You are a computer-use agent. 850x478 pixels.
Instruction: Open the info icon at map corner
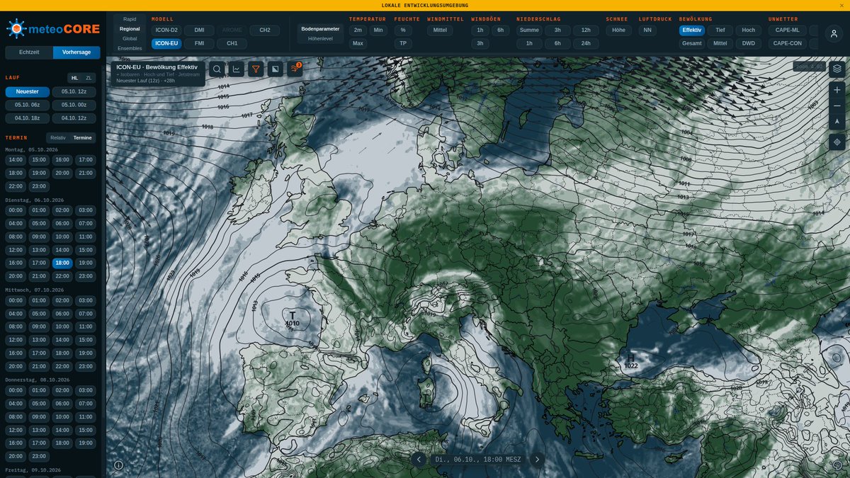(118, 465)
